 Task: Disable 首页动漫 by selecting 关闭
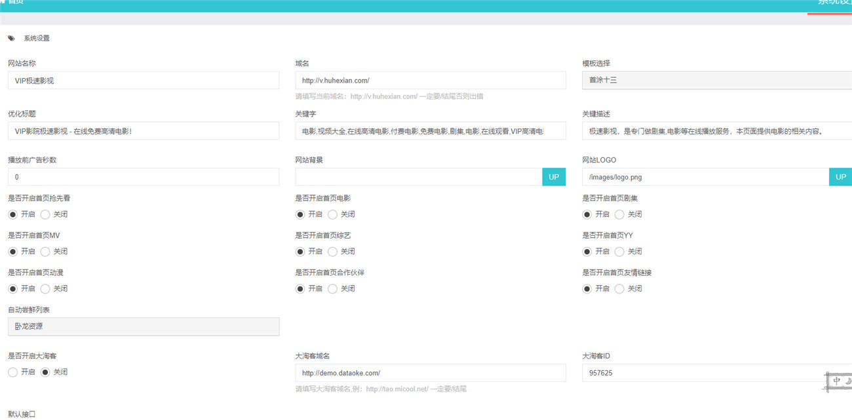(x=45, y=288)
